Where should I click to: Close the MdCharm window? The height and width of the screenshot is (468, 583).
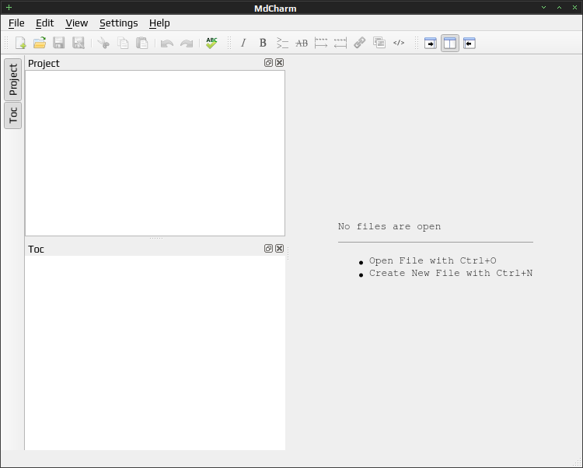[574, 8]
